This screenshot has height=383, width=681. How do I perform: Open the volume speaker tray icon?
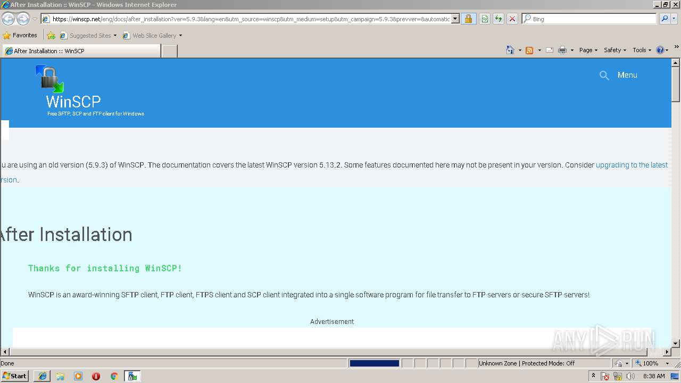pyautogui.click(x=630, y=376)
